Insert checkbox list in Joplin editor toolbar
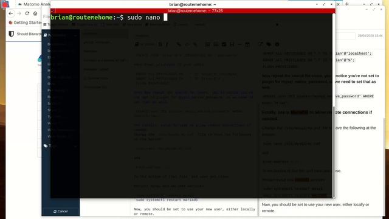Image resolution: width=389 pixels, height=219 pixels. pos(224,44)
